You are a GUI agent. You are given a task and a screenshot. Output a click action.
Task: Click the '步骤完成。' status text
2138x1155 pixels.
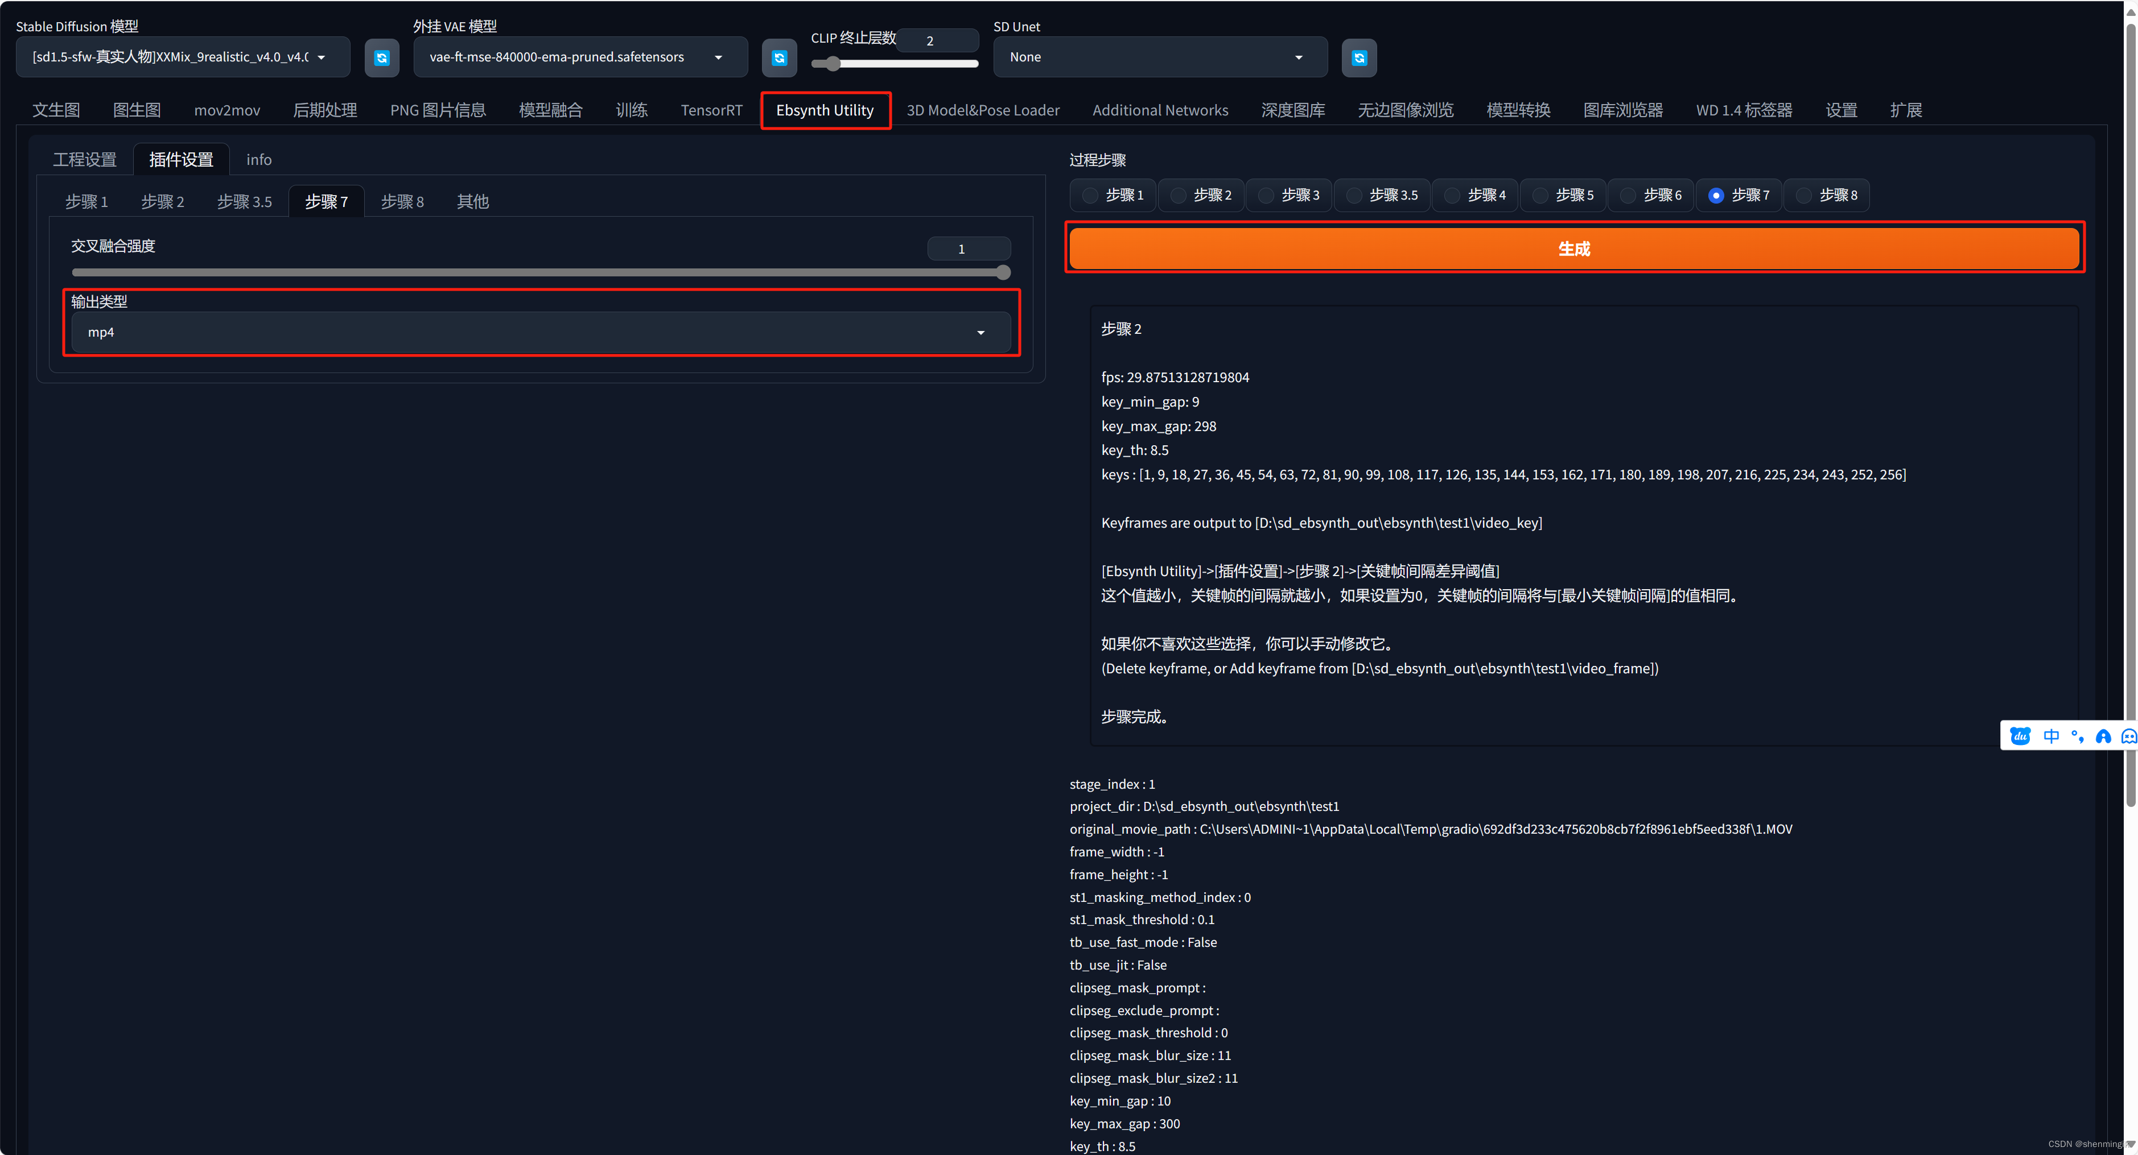pyautogui.click(x=1135, y=717)
